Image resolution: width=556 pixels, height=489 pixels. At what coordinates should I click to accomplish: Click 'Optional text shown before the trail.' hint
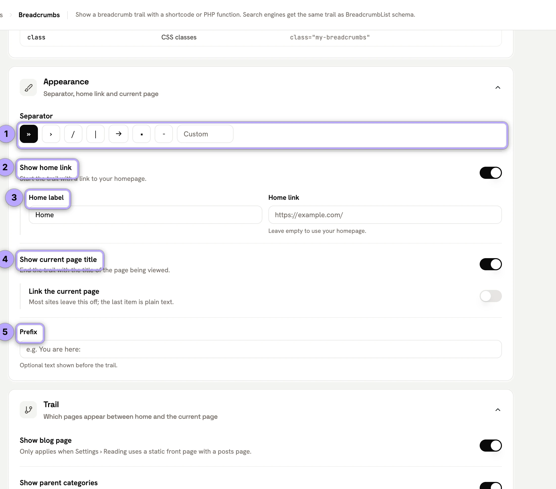click(x=68, y=365)
